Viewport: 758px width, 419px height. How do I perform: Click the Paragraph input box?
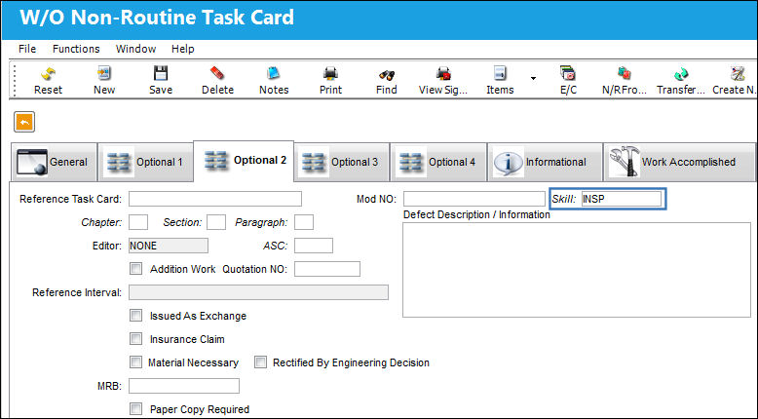(x=304, y=222)
